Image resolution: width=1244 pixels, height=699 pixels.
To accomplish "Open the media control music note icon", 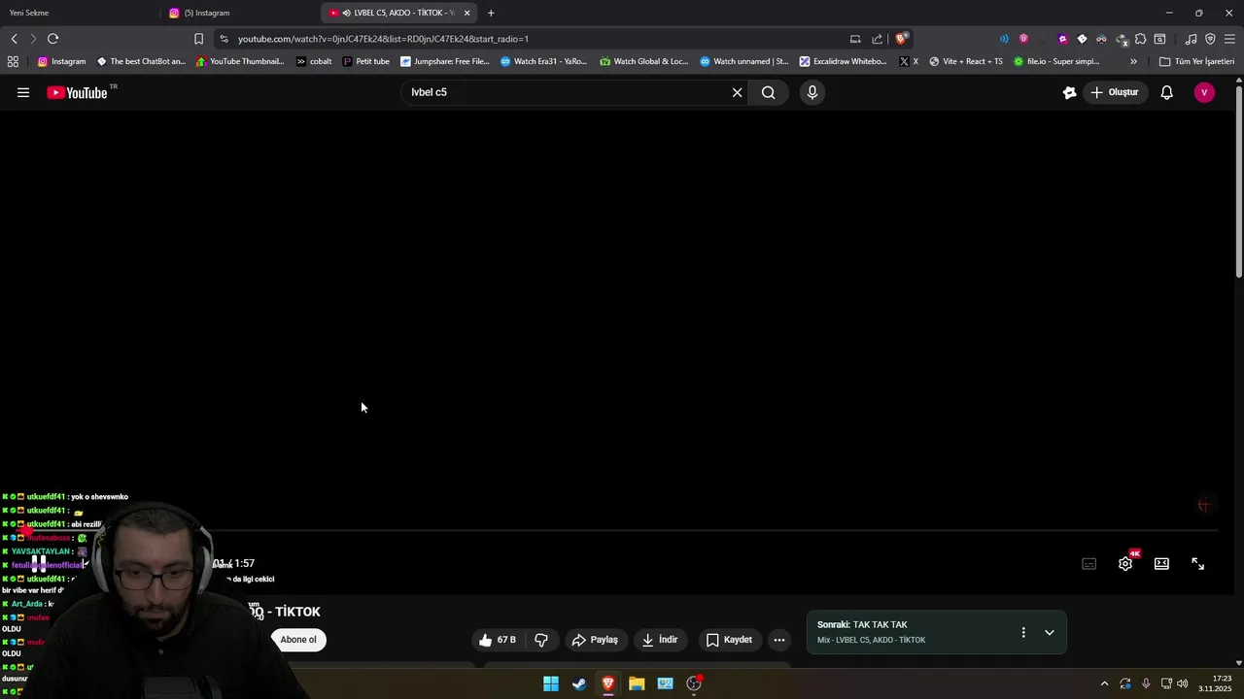I will (x=1191, y=39).
